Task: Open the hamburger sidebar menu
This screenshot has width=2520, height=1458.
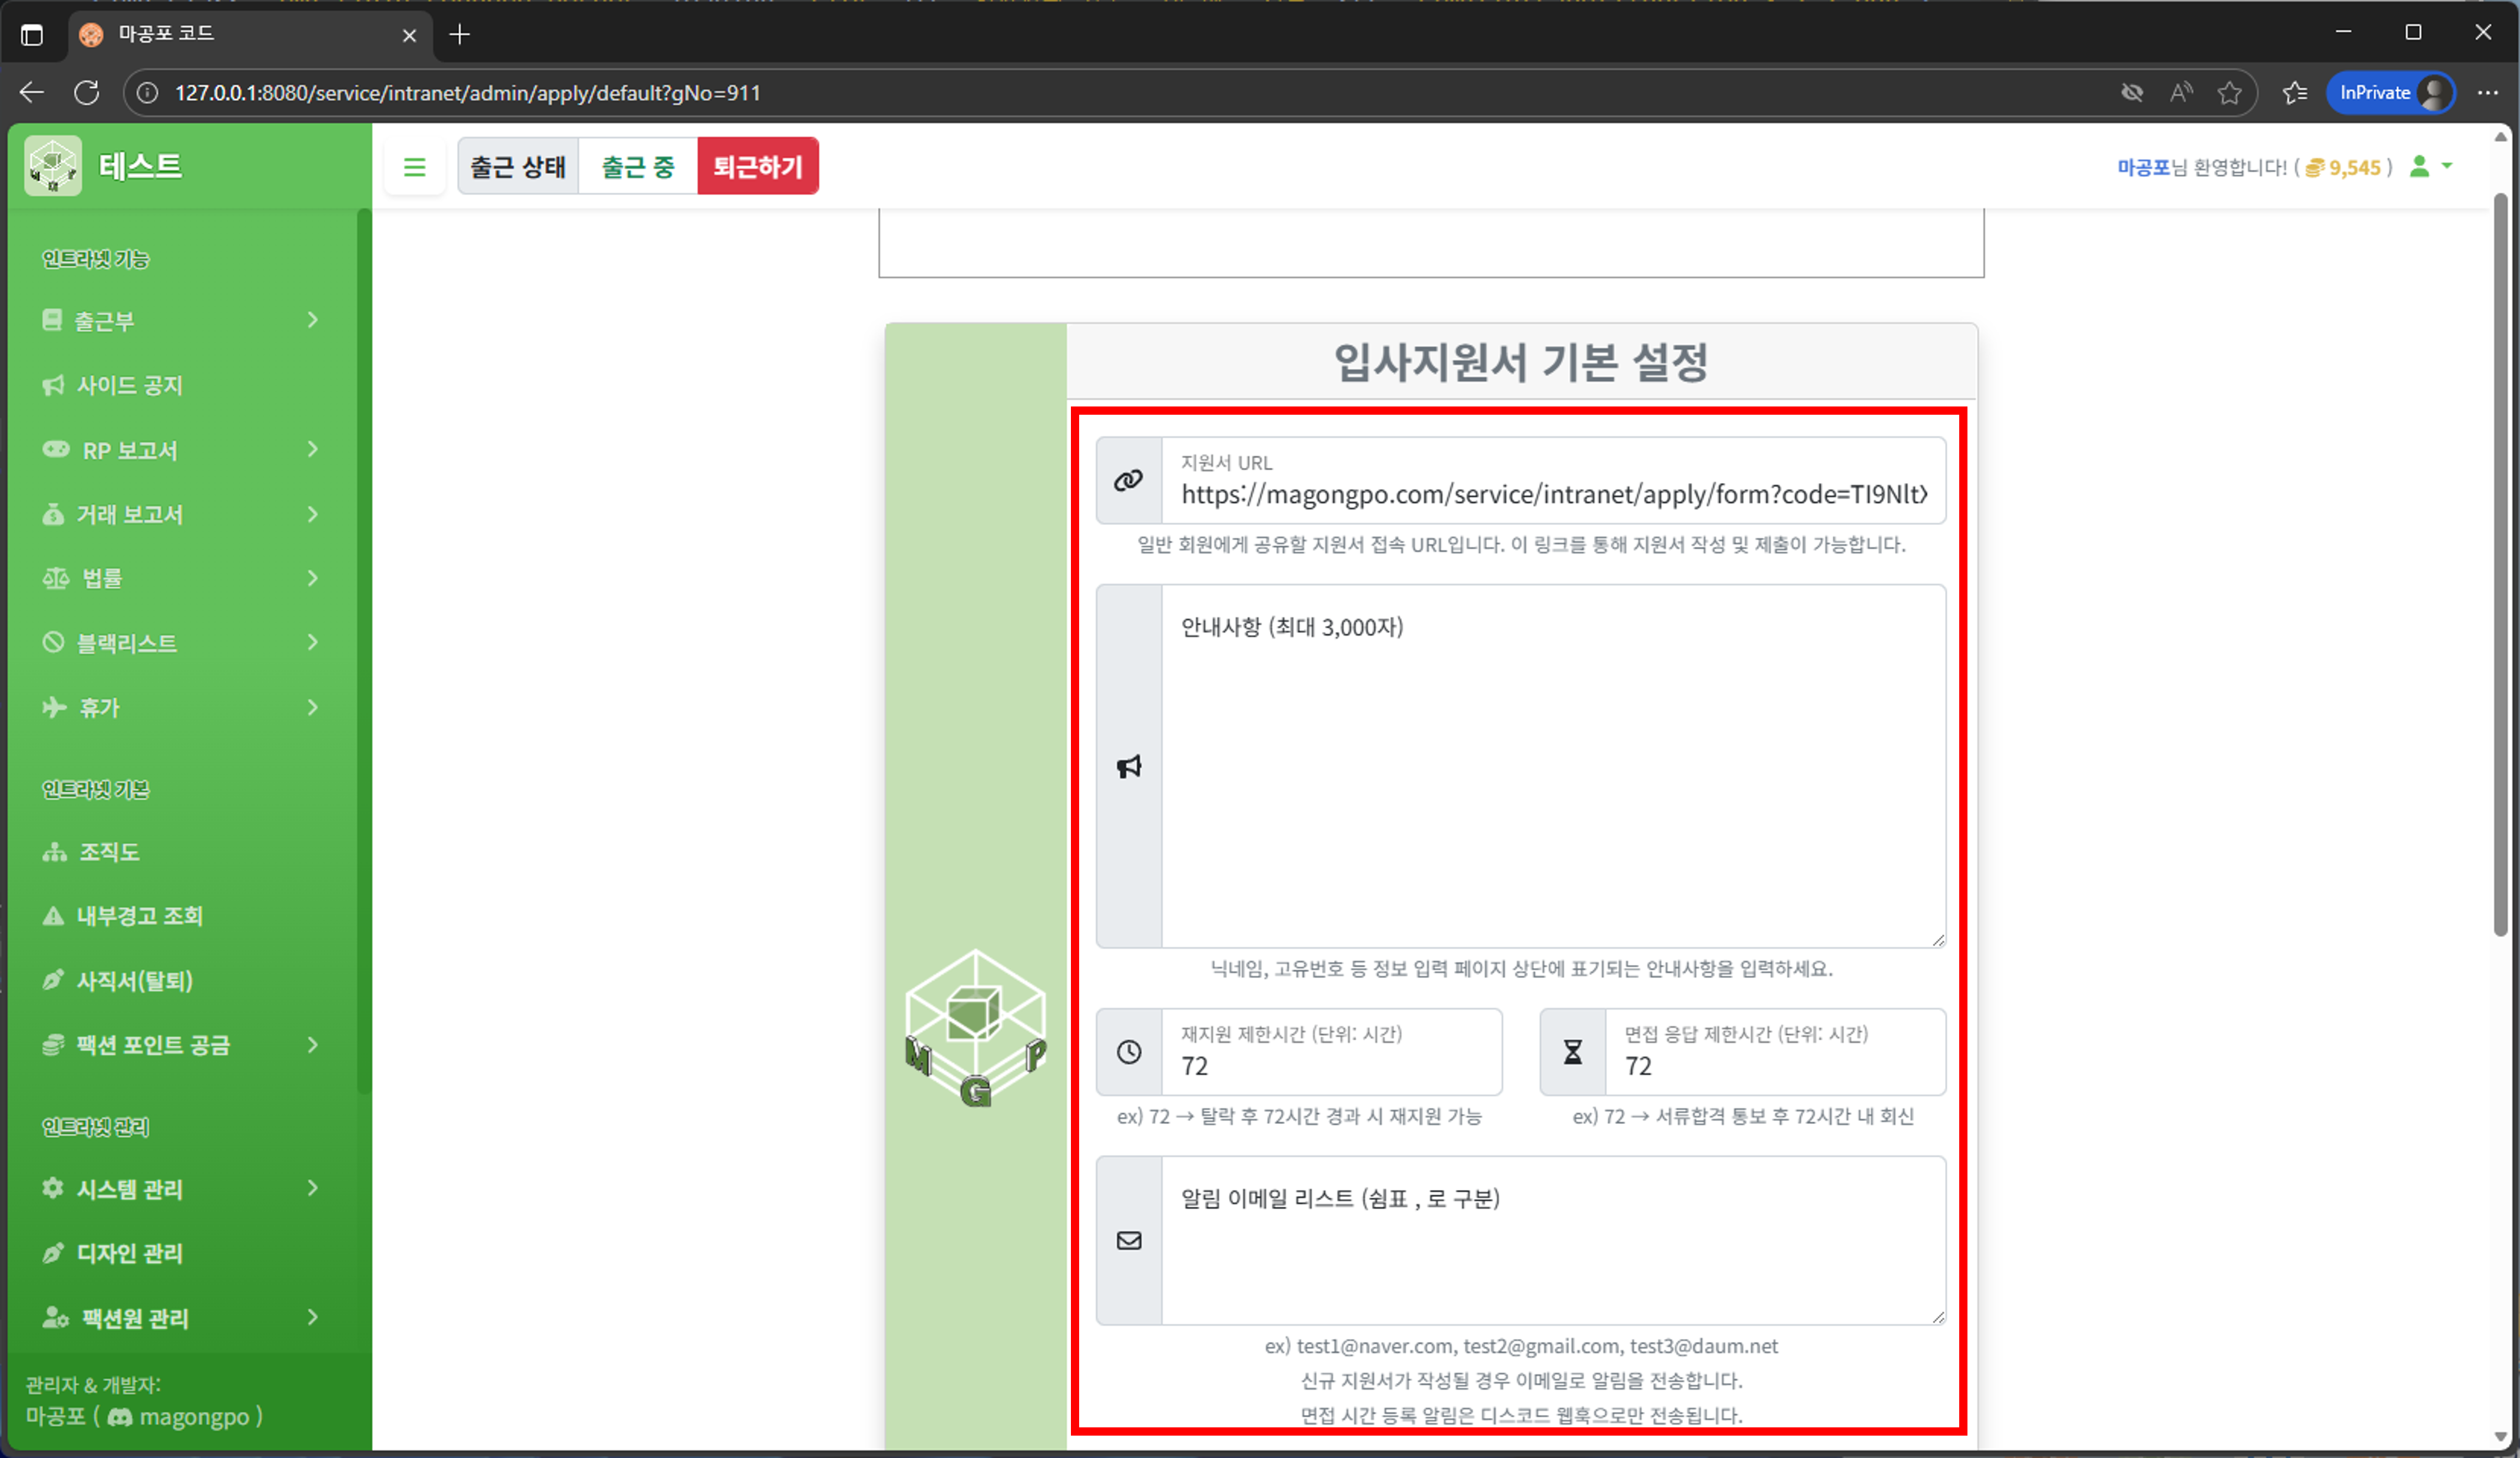Action: pyautogui.click(x=414, y=166)
